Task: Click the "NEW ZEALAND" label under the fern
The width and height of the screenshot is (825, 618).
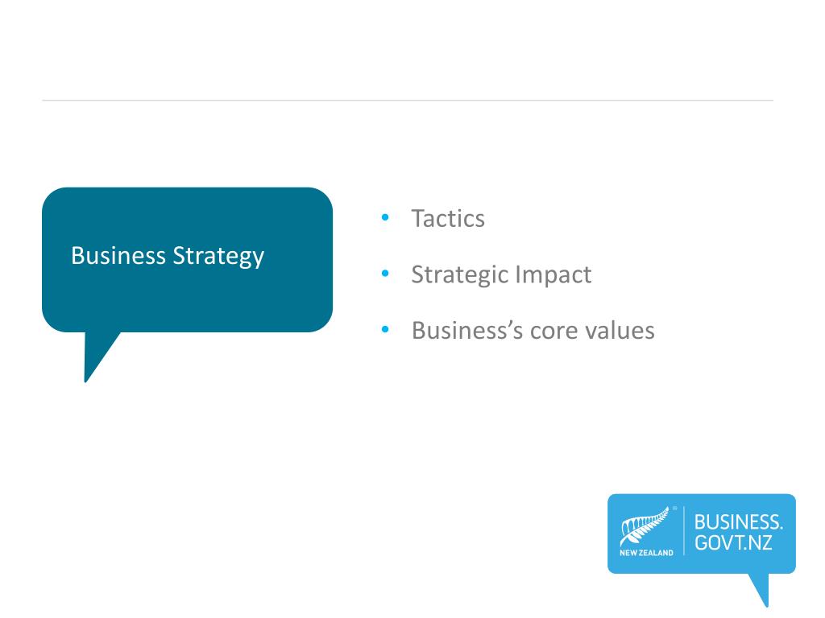Action: pyautogui.click(x=646, y=554)
